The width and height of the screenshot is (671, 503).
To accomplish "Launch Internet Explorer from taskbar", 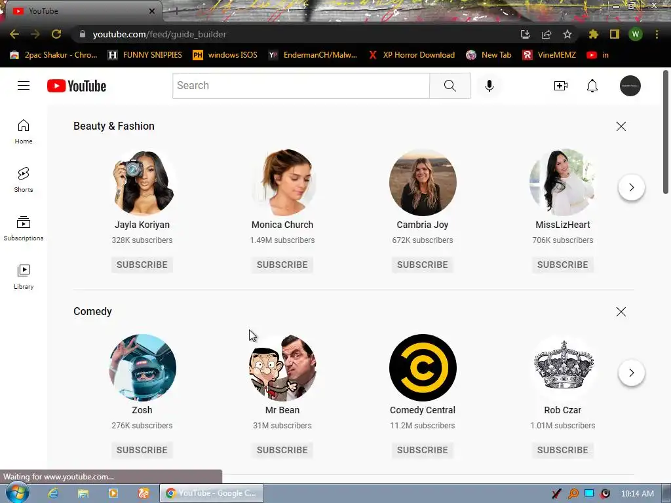I will click(x=53, y=493).
